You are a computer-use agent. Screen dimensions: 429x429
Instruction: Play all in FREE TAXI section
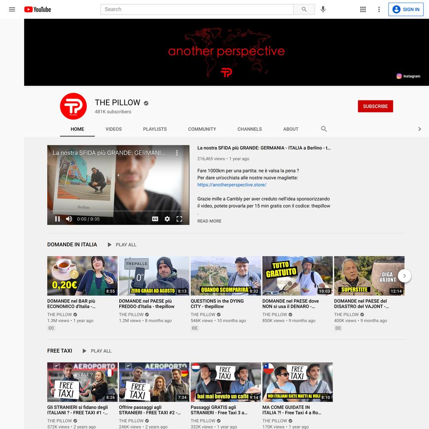(x=97, y=351)
